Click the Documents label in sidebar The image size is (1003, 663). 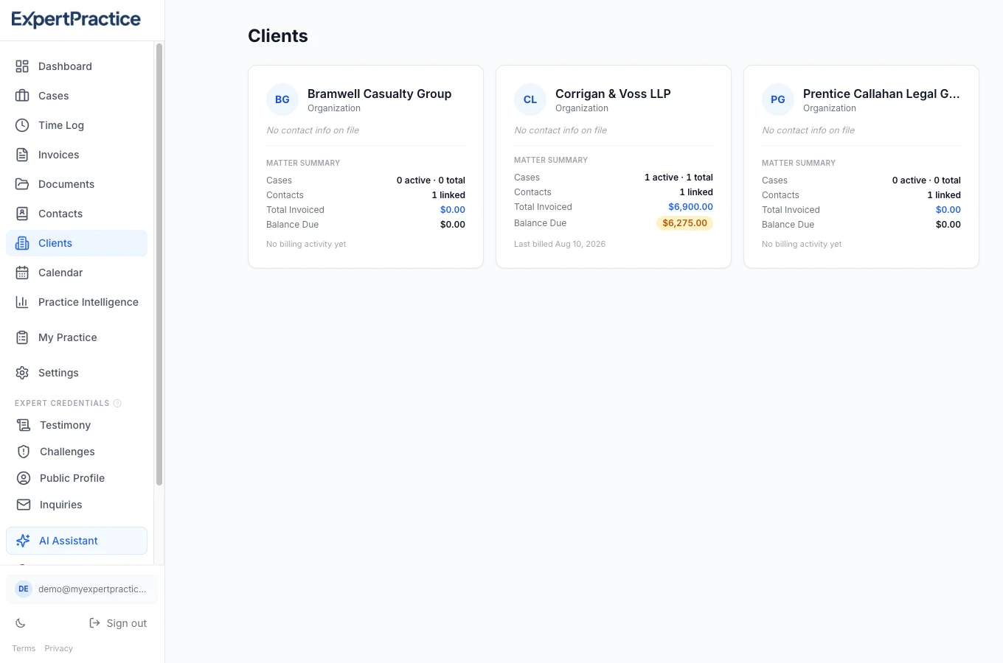[66, 184]
